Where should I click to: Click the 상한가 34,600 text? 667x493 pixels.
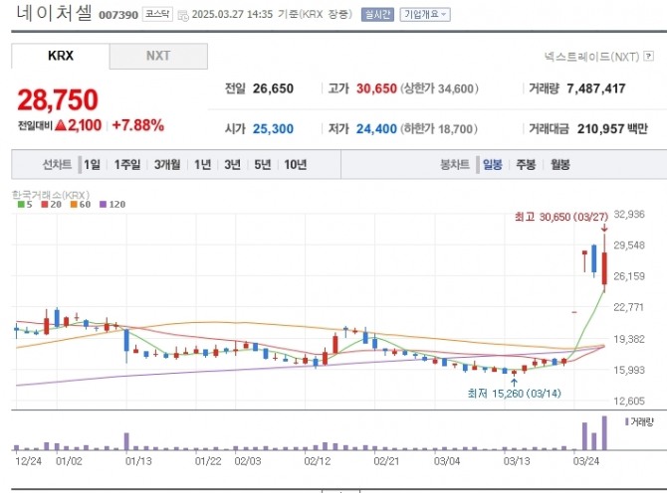439,88
